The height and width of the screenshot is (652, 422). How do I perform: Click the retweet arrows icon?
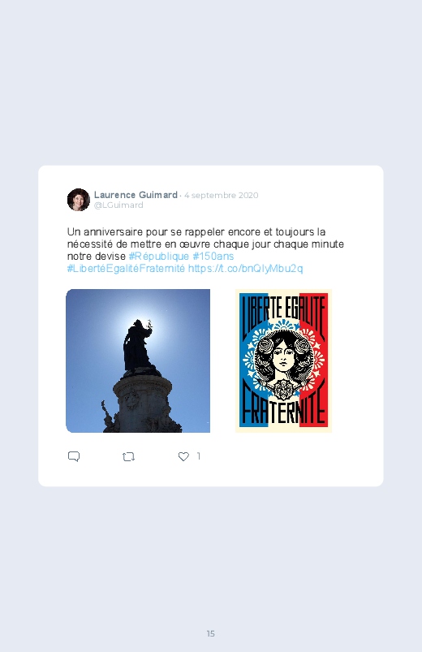[x=128, y=456]
